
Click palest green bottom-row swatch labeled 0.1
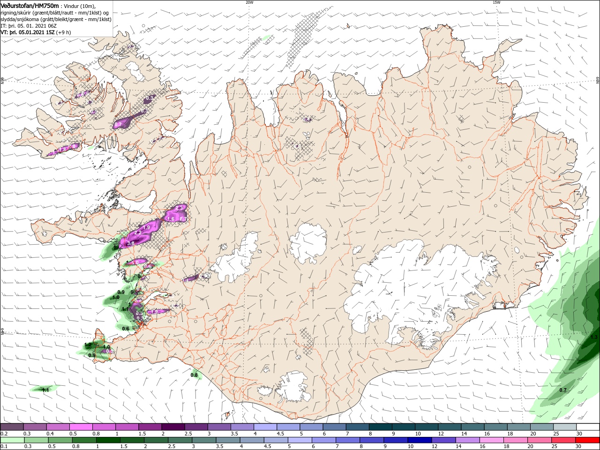click(x=12, y=440)
